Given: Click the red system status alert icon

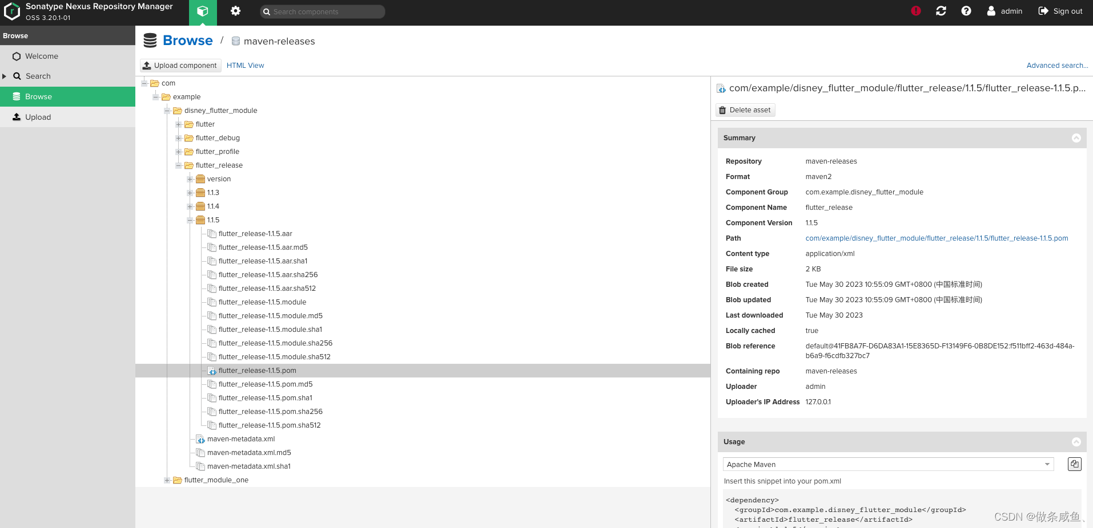Looking at the screenshot, I should click(916, 11).
